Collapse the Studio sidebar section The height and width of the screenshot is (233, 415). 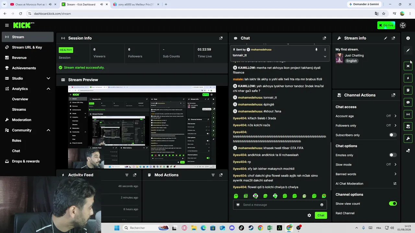click(48, 78)
